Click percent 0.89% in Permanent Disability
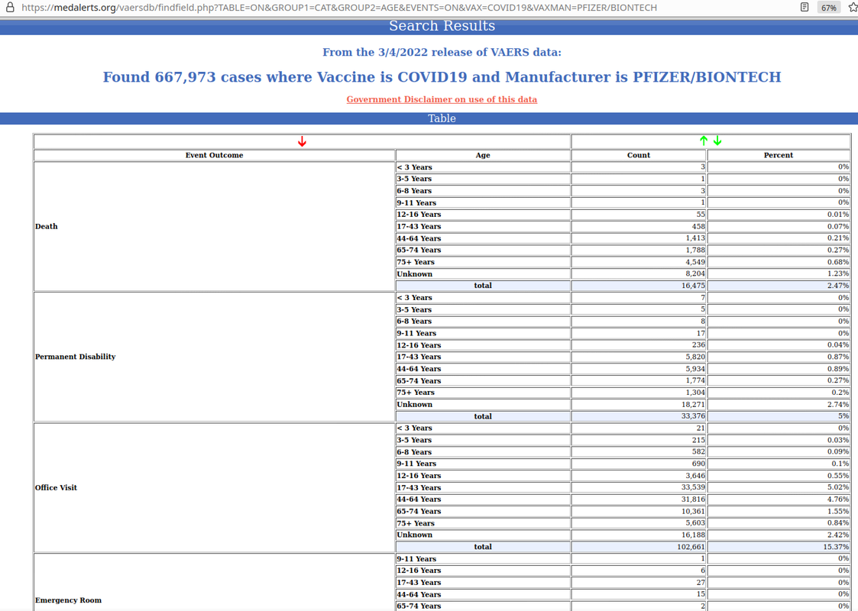Image resolution: width=858 pixels, height=611 pixels. 778,369
